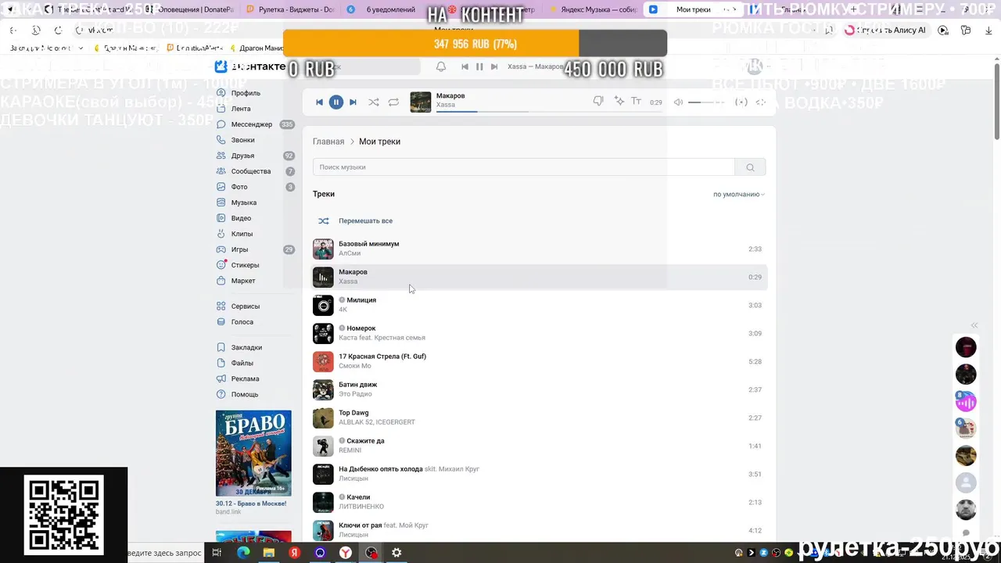This screenshot has width=1001, height=563.
Task: Open Друзья in the sidebar
Action: (242, 156)
